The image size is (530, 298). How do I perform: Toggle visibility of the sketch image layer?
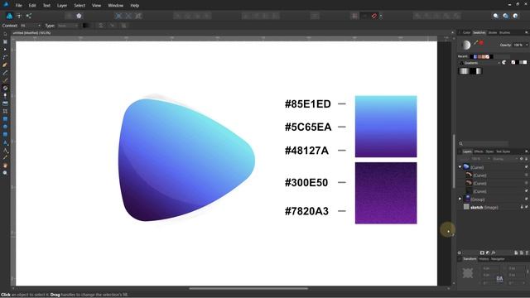point(527,207)
